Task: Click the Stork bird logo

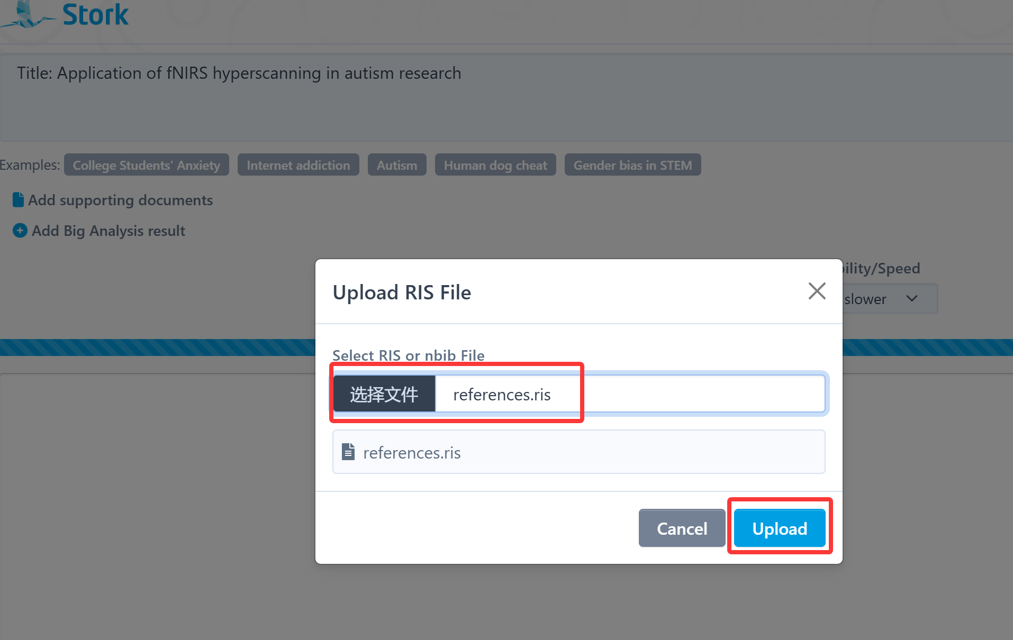Action: pos(26,14)
